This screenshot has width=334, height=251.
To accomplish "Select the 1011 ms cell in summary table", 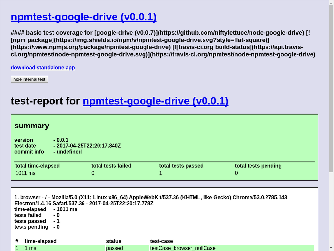I will tap(25, 173).
